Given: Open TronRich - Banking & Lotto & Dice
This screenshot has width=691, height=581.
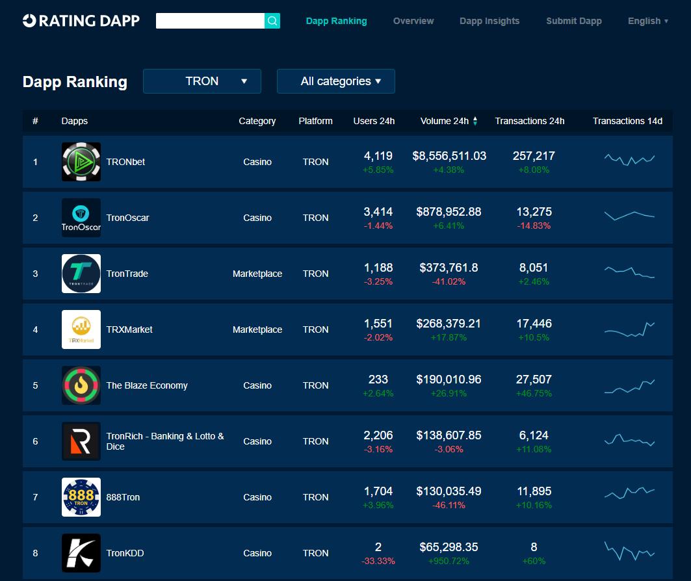Looking at the screenshot, I should [165, 441].
